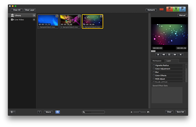Click the Live Video camera icon
196x127 pixels.
point(12,20)
